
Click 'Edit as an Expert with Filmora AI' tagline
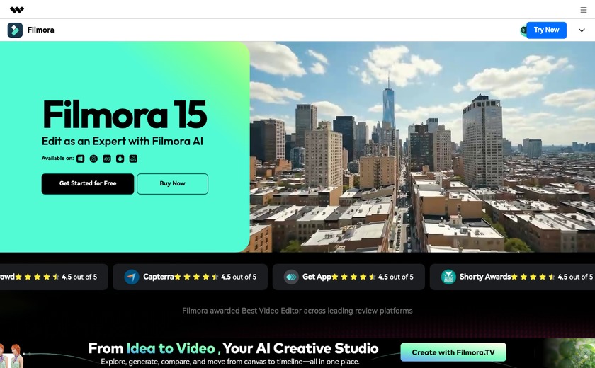click(122, 142)
